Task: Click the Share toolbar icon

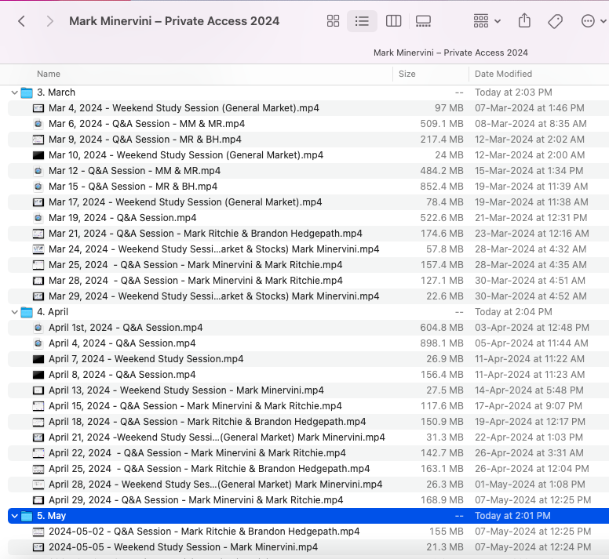Action: 524,20
